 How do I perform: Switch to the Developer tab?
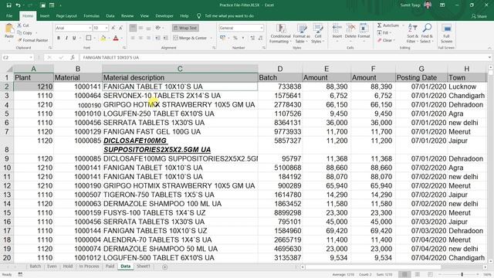pos(164,15)
